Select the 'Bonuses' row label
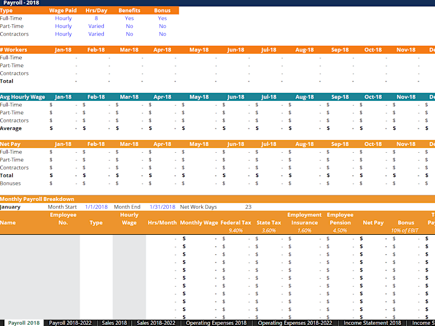 pyautogui.click(x=10, y=184)
